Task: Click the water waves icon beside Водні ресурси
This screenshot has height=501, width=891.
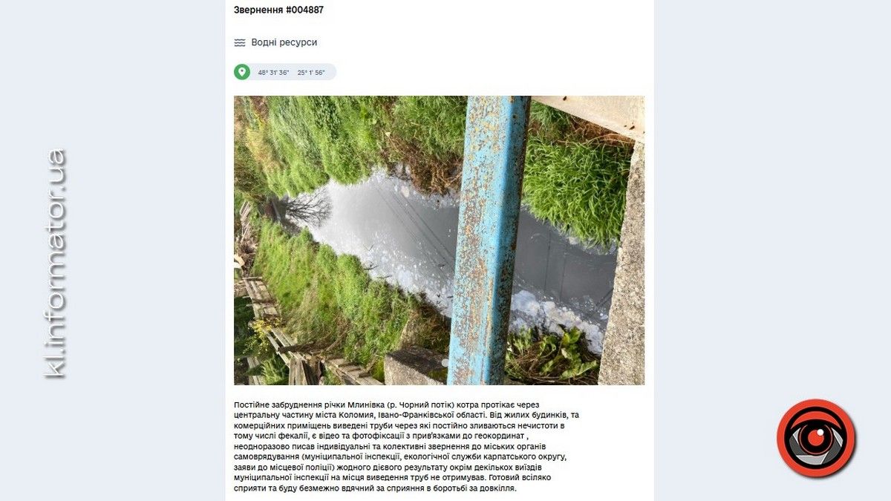Action: [240, 42]
